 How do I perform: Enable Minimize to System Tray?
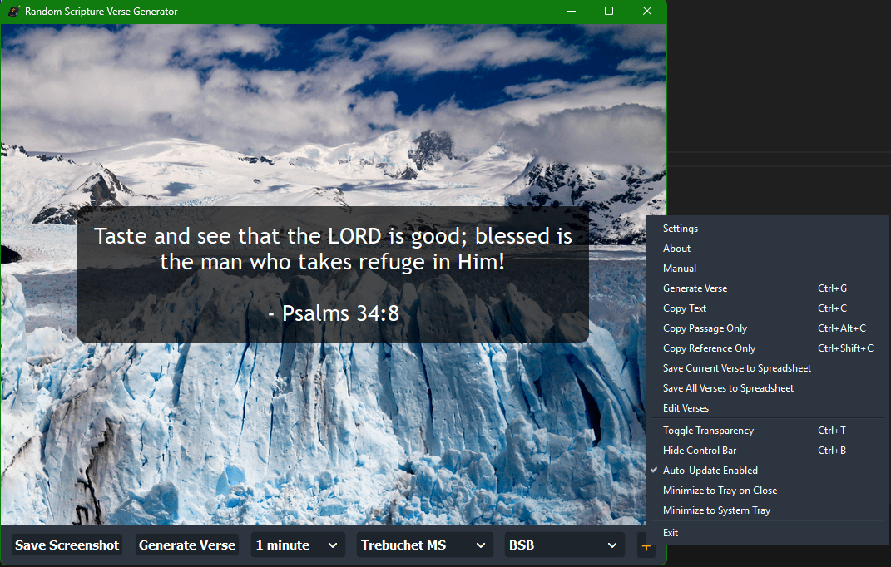coord(715,510)
